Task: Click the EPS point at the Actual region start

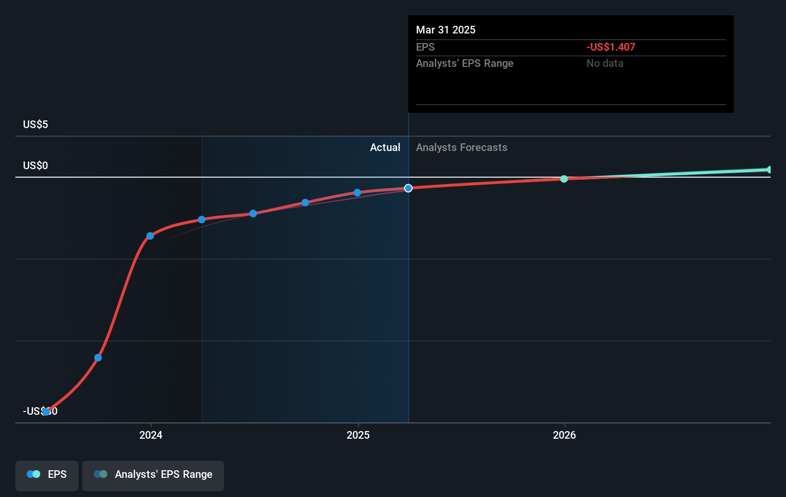Action: pos(202,220)
